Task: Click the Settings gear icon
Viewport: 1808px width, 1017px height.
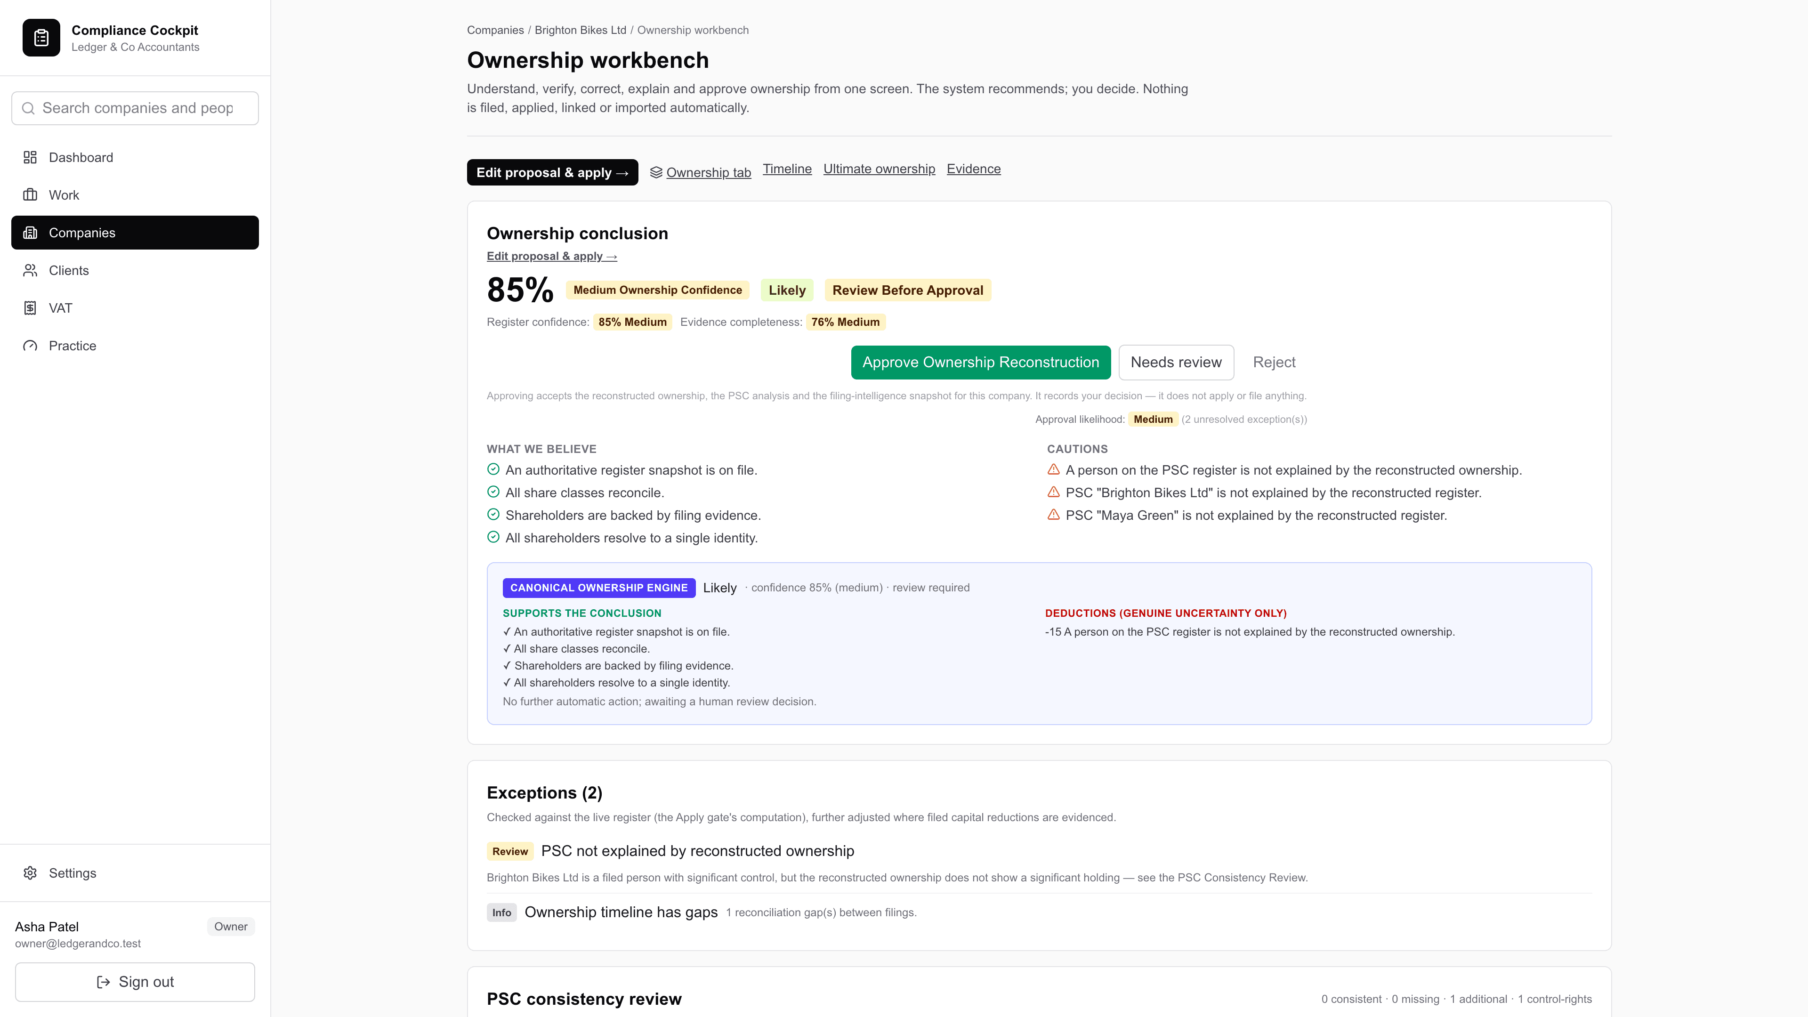Action: [30, 873]
